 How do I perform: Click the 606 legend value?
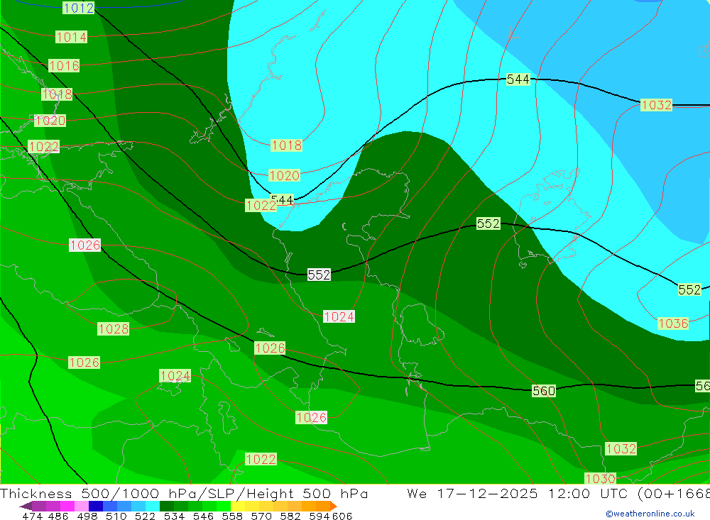click(342, 516)
